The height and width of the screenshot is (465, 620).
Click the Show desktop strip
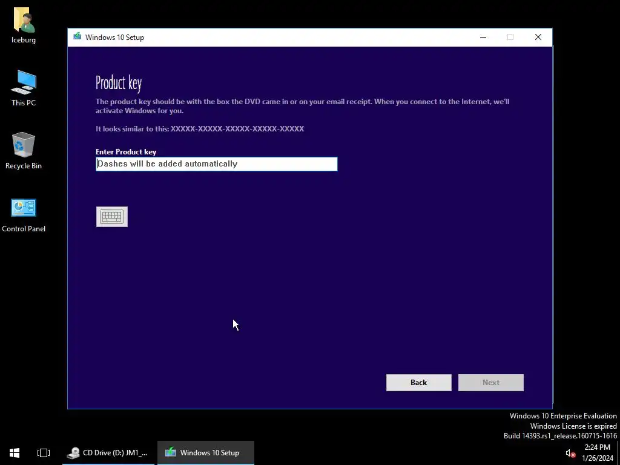click(618, 453)
